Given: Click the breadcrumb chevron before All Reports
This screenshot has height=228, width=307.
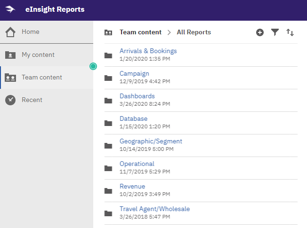Looking at the screenshot, I should 169,32.
